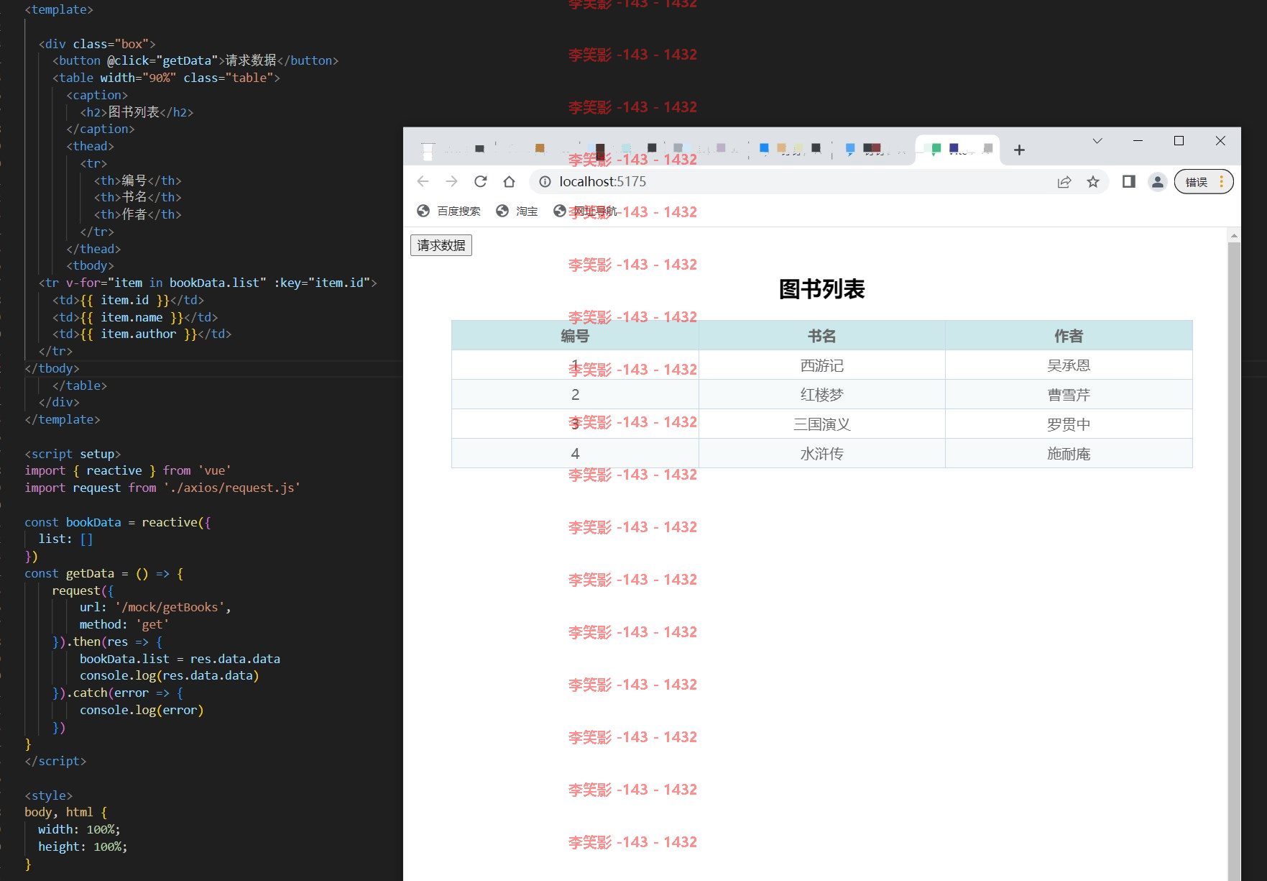
Task: Click the browser vertical scrollbar thumb
Action: 1234,561
